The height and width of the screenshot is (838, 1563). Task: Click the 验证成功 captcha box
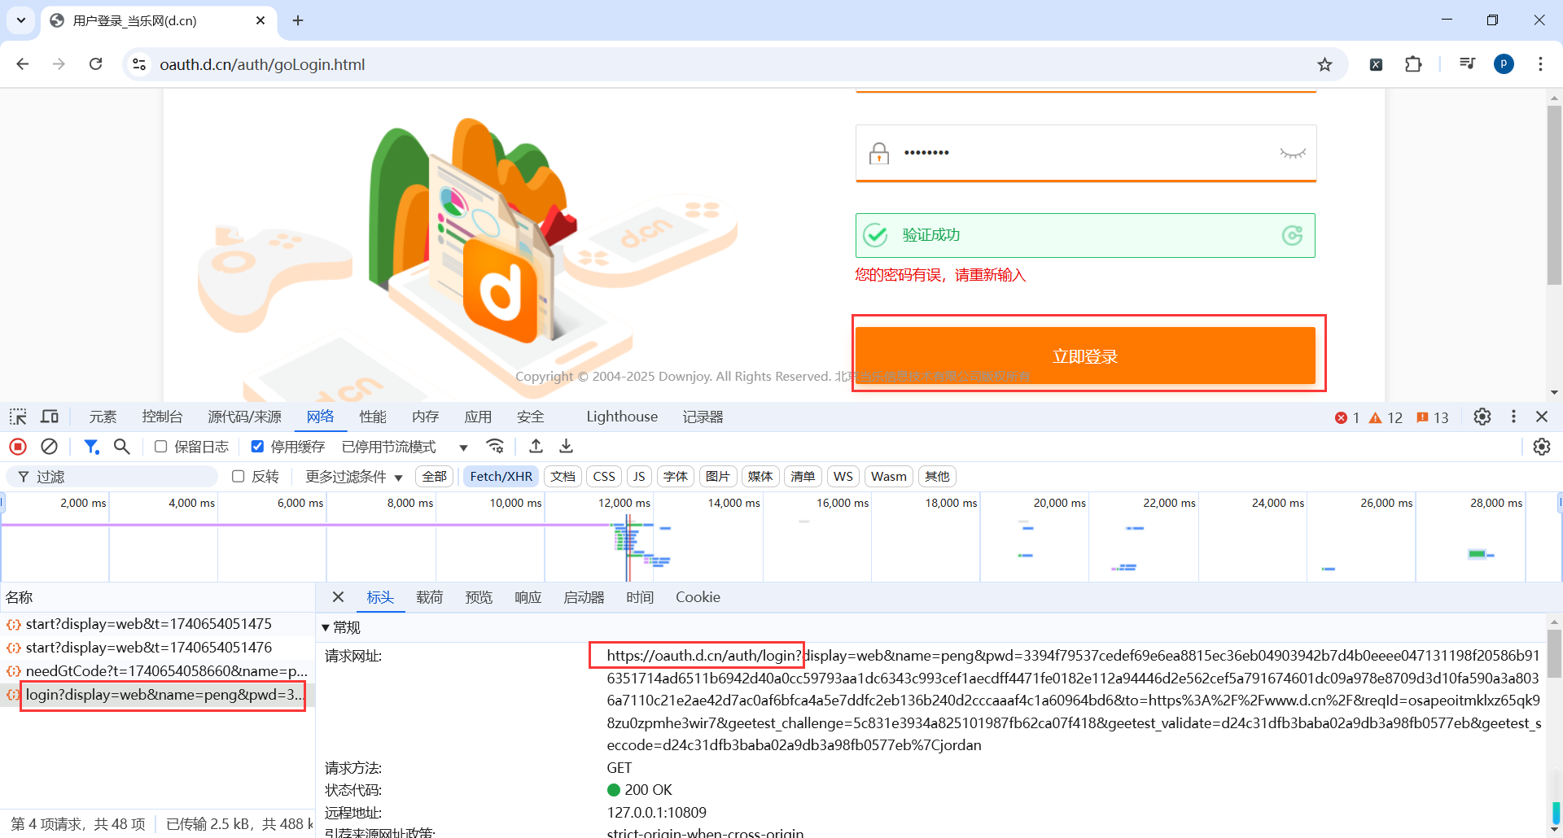[x=1085, y=235]
